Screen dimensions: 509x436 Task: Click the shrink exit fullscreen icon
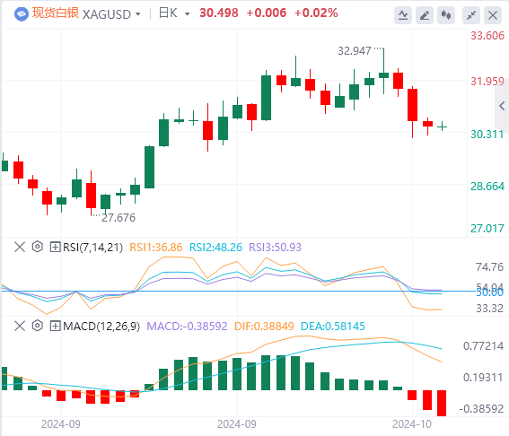(x=471, y=15)
